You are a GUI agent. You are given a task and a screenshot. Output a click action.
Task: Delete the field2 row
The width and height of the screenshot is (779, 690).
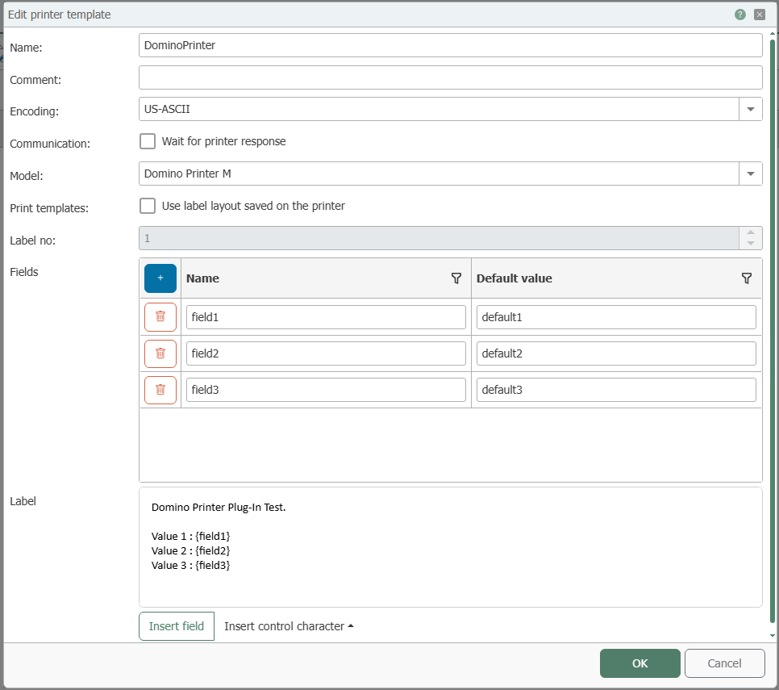click(x=160, y=353)
